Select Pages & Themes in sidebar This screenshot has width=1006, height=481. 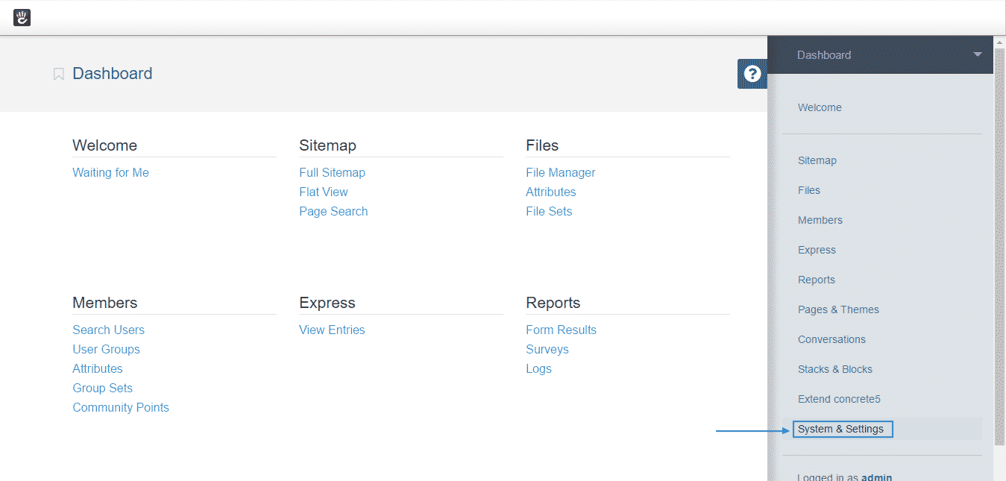click(x=838, y=309)
